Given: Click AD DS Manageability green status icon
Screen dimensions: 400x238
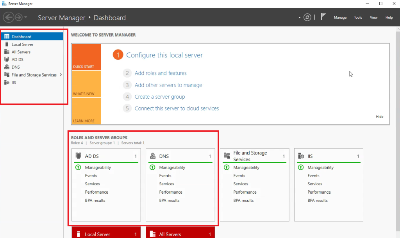Looking at the screenshot, I should point(78,167).
